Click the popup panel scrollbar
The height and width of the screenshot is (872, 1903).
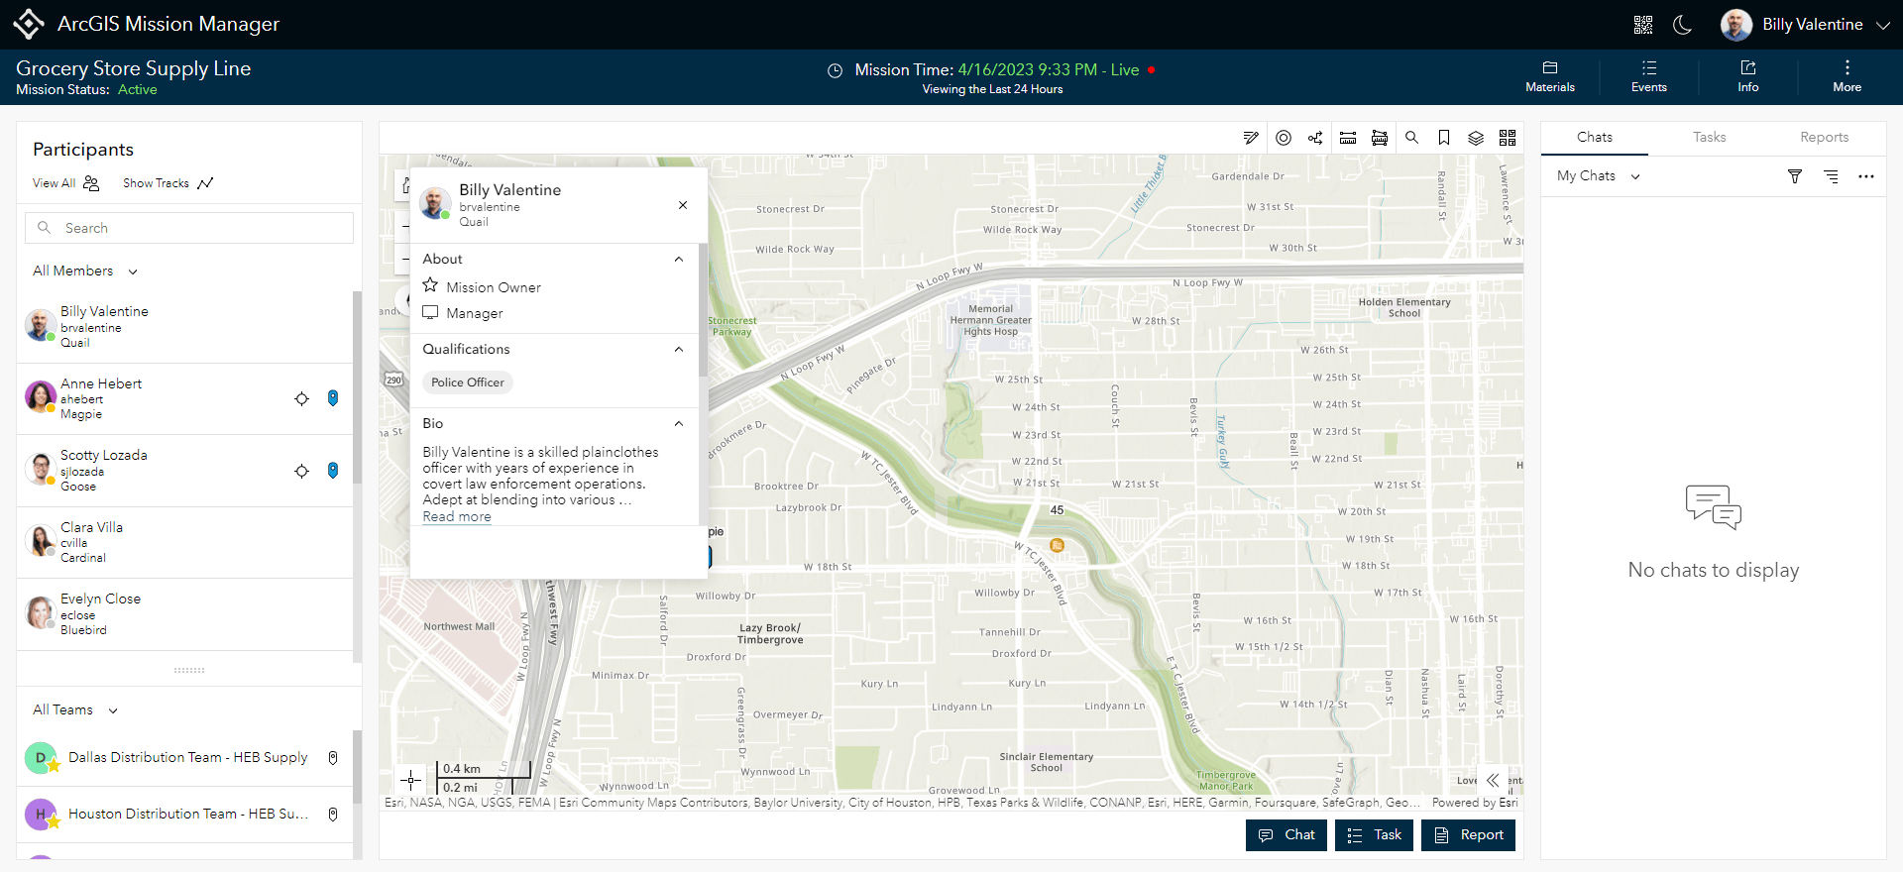[x=703, y=310]
